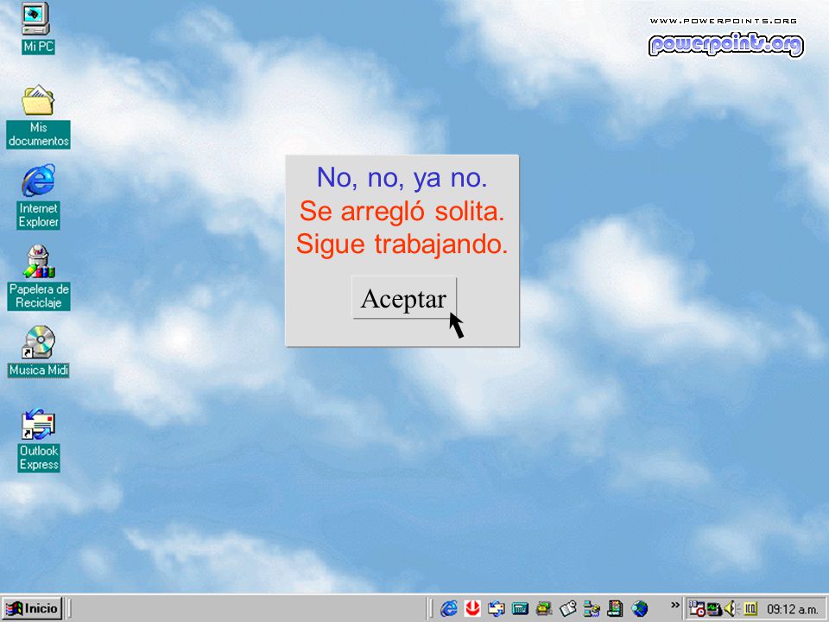
Task: Click the system monitor tray icon
Action: pyautogui.click(x=714, y=609)
